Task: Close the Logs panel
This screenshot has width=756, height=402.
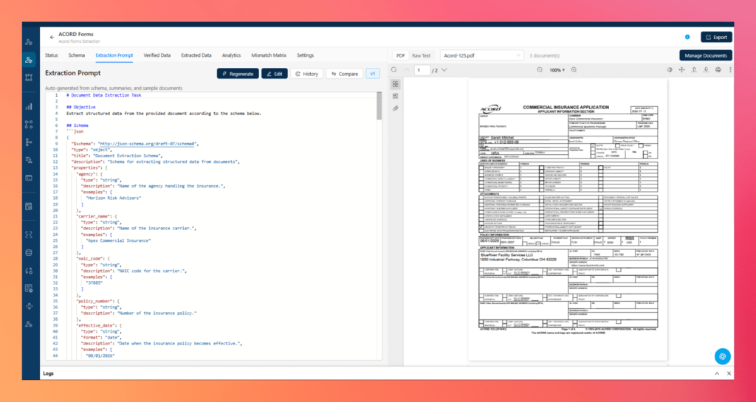Action: coord(729,373)
